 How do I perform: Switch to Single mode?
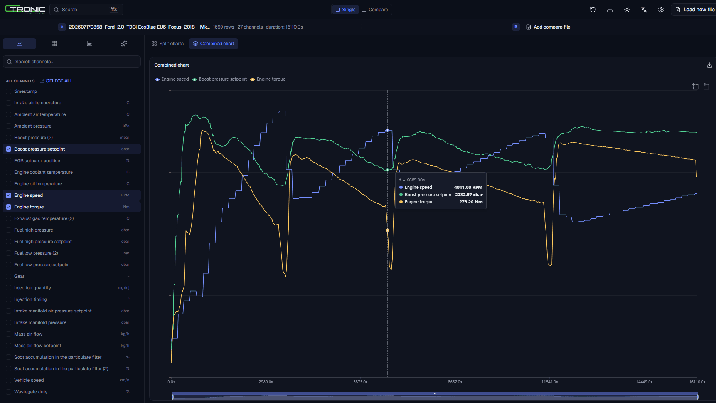(345, 10)
